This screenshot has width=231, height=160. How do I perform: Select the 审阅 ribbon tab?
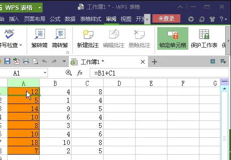pyautogui.click(x=111, y=19)
